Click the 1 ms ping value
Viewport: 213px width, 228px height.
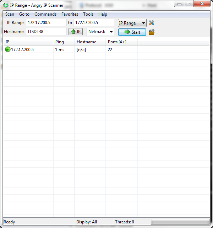60,50
